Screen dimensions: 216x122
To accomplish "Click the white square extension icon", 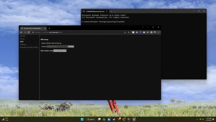I will click(x=133, y=32).
